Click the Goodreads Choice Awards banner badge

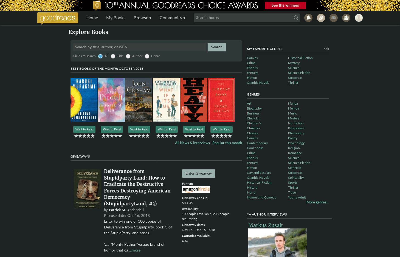point(97,5)
